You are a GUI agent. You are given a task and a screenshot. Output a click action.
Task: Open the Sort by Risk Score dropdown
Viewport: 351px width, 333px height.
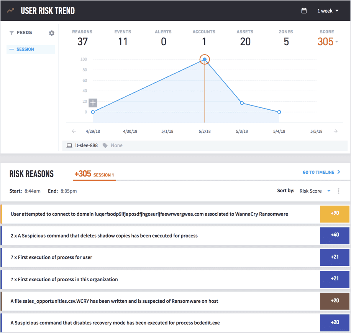pos(315,191)
